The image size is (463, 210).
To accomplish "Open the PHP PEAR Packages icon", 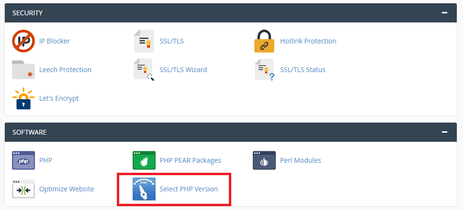I will click(x=144, y=160).
